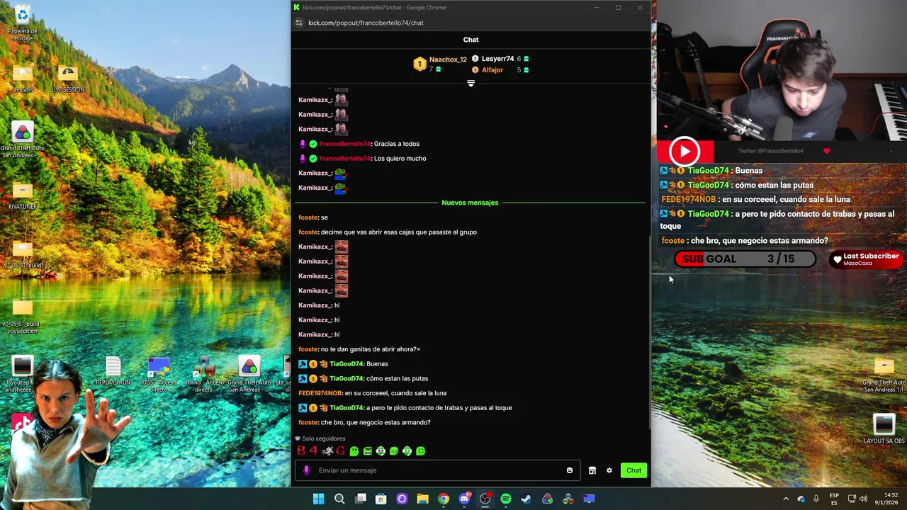Image resolution: width=907 pixels, height=510 pixels.
Task: Insert the red '4' emote
Action: [x=314, y=450]
